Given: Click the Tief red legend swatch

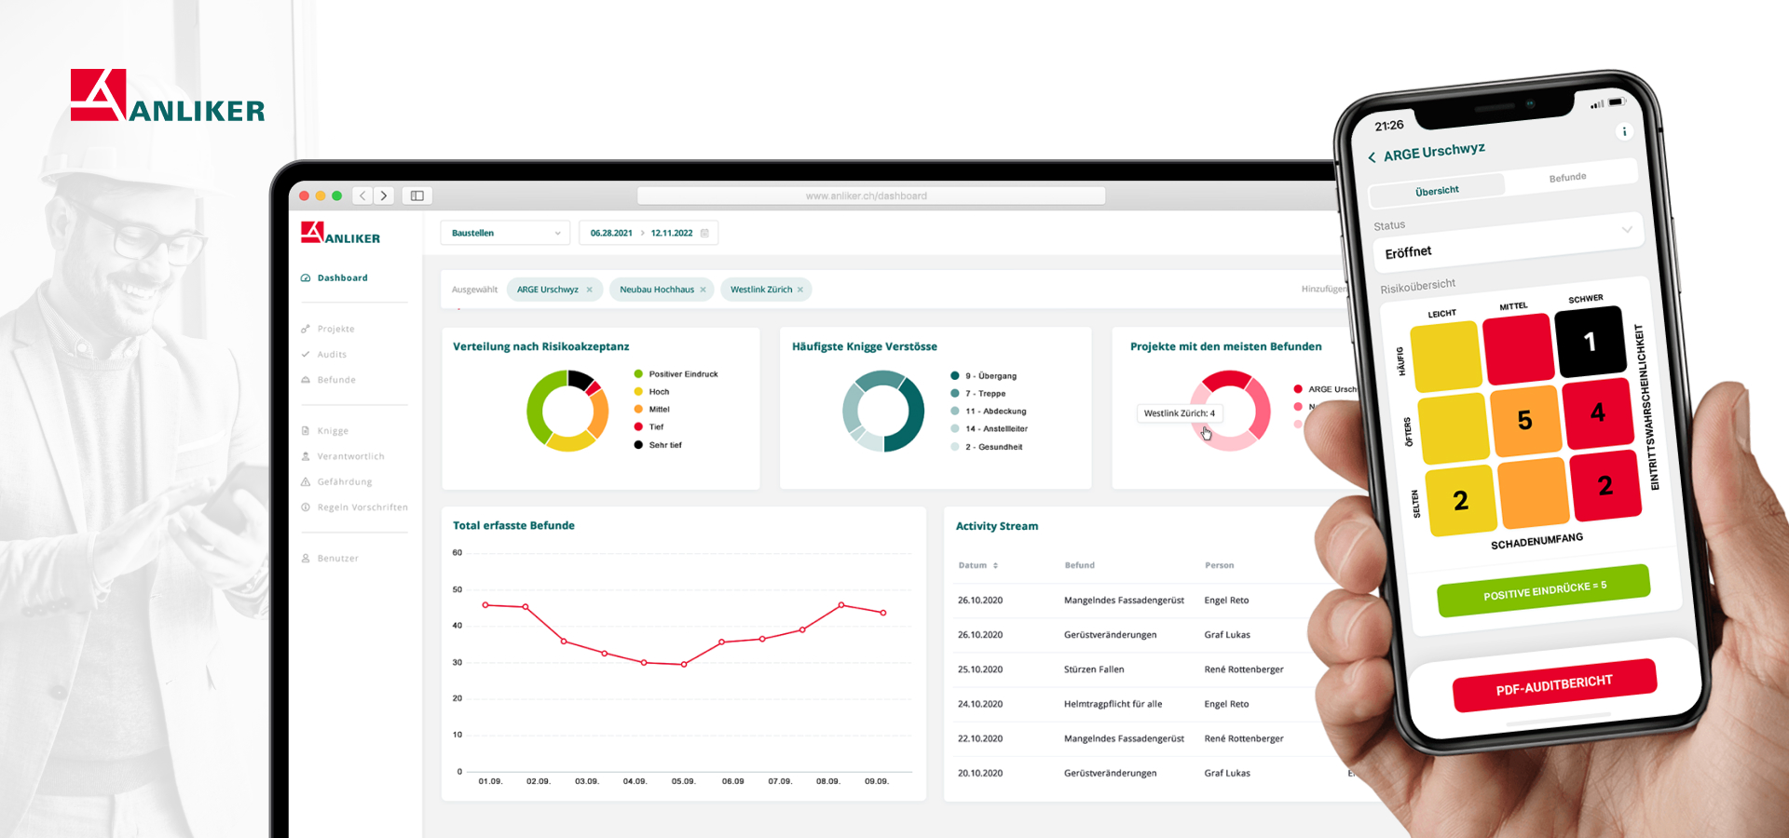Looking at the screenshot, I should coord(638,427).
